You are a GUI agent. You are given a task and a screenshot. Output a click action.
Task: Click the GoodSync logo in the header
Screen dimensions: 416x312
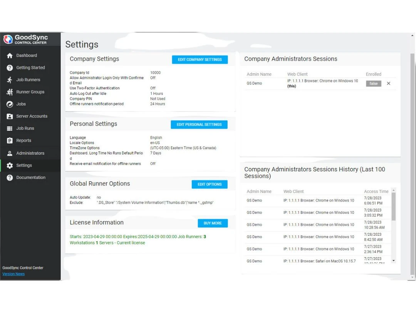click(x=8, y=39)
